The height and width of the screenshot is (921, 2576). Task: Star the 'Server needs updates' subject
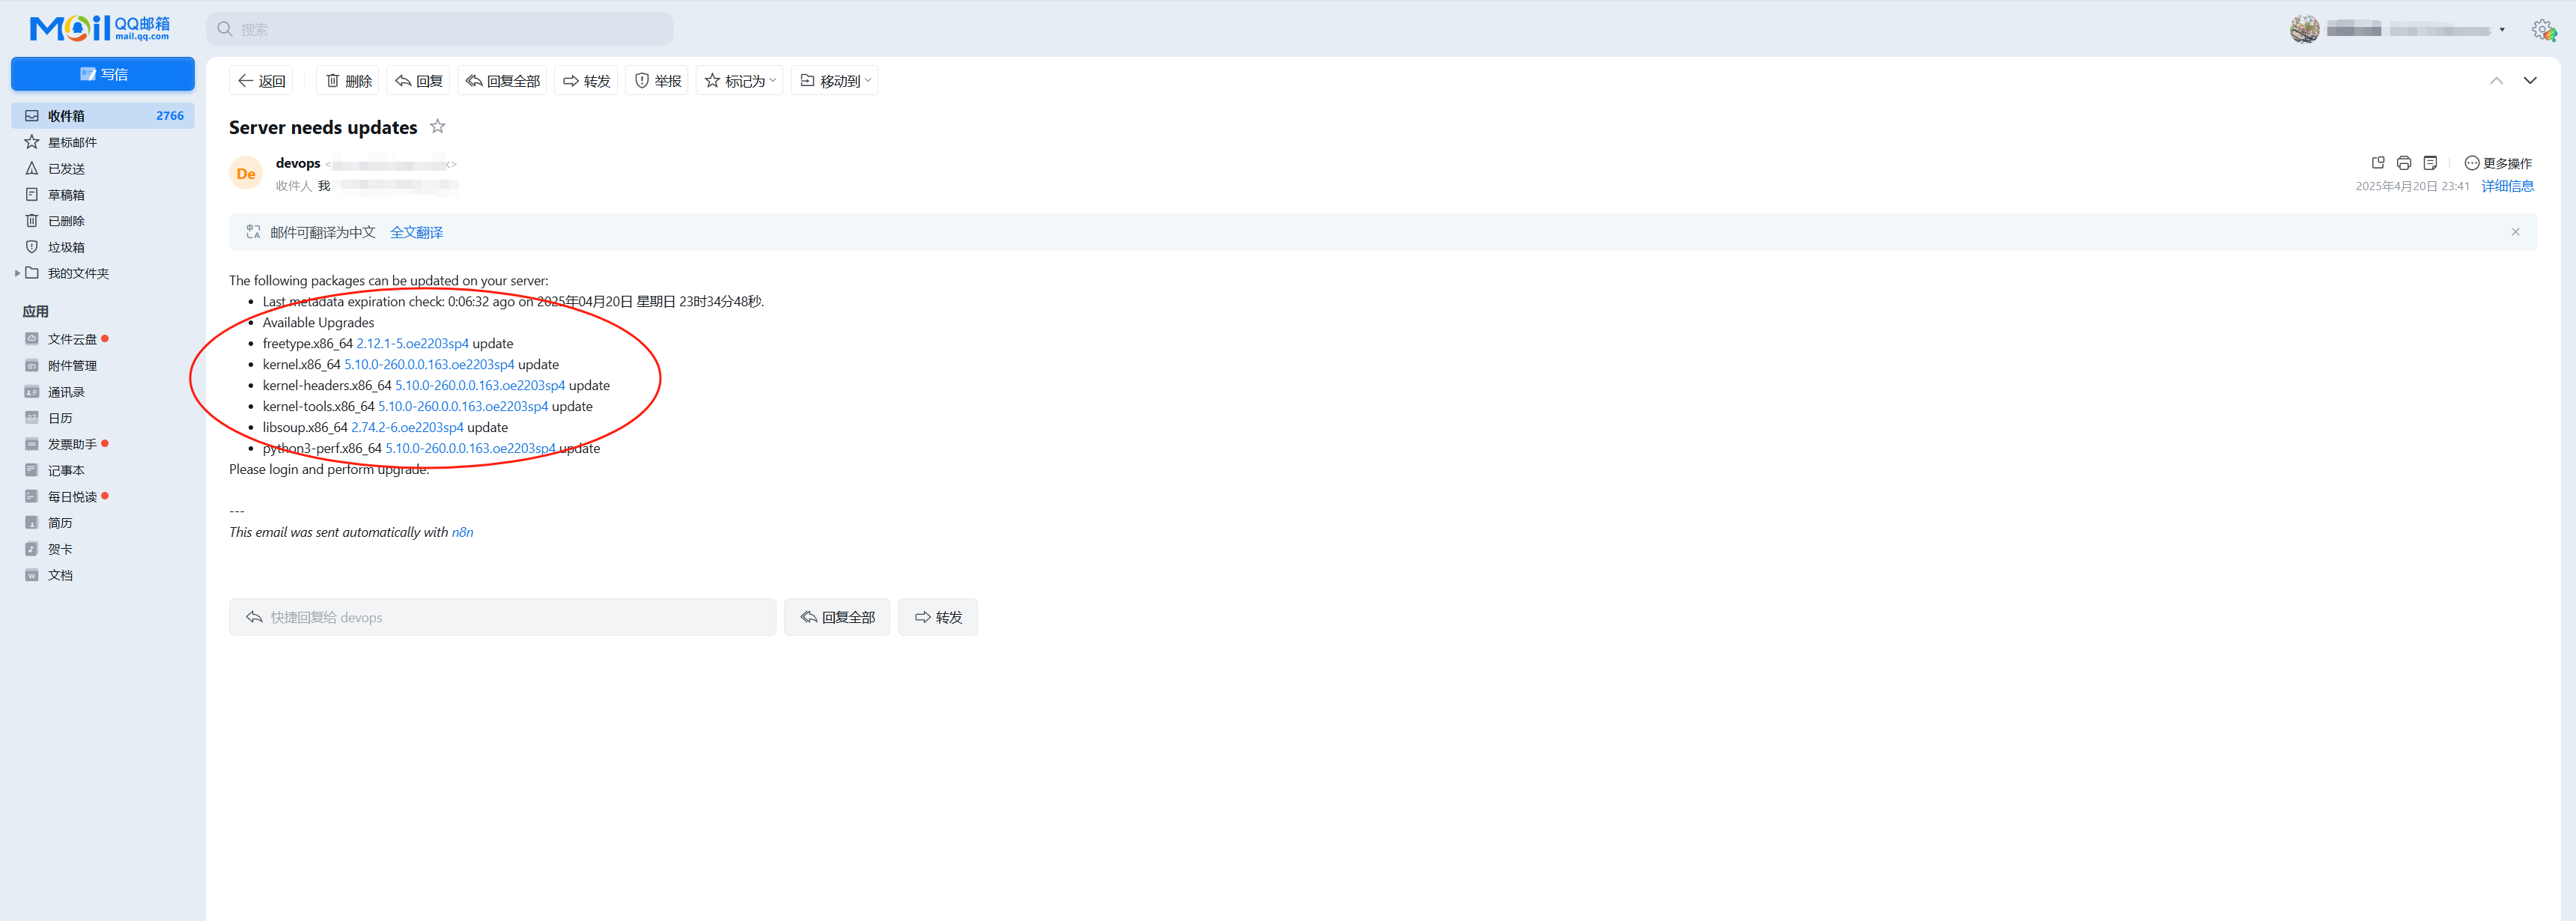(437, 126)
